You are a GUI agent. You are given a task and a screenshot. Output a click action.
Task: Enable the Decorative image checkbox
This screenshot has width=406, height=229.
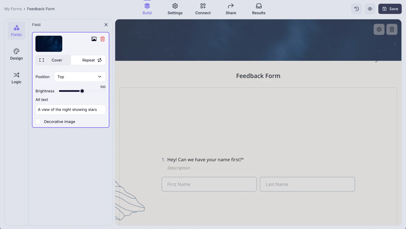[x=38, y=122]
